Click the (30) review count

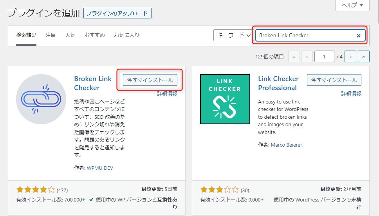(x=245, y=191)
